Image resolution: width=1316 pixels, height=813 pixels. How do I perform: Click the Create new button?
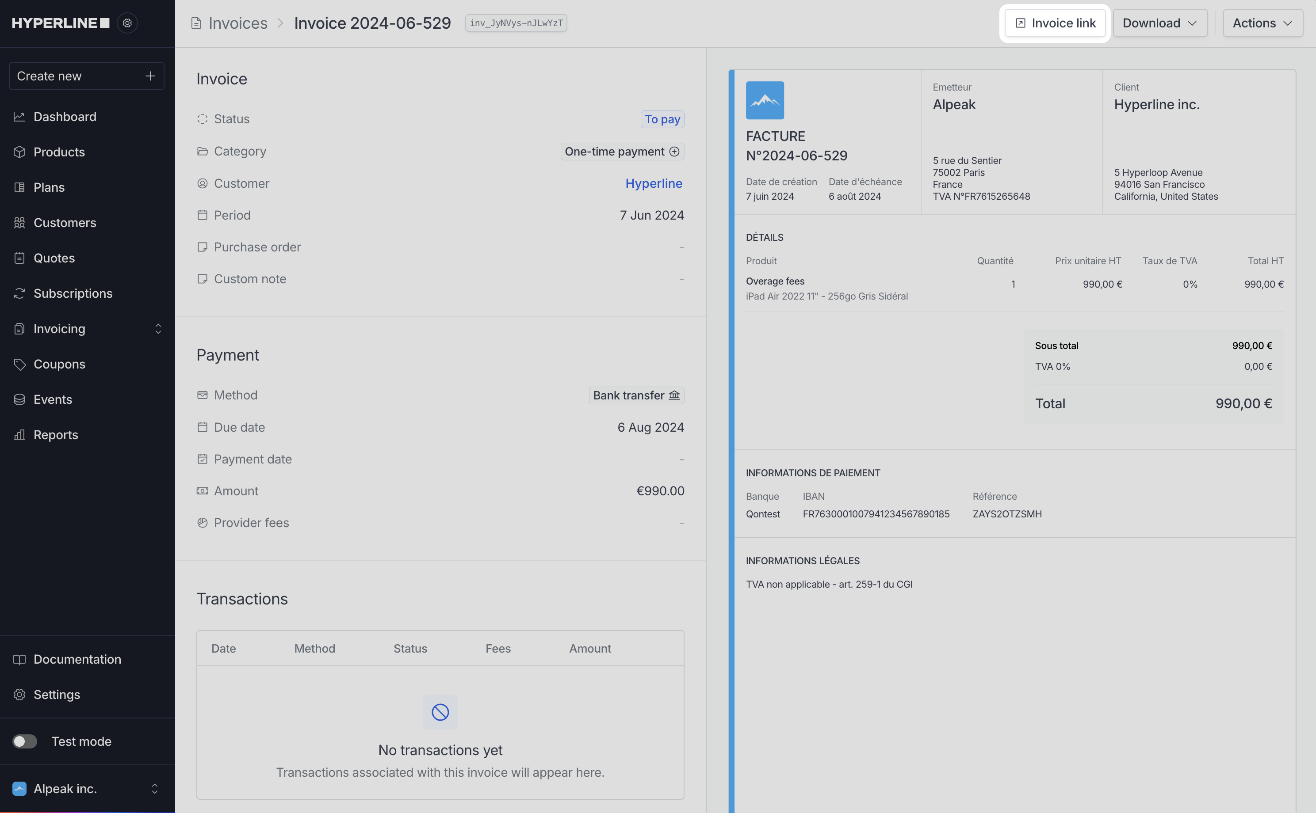pos(87,76)
